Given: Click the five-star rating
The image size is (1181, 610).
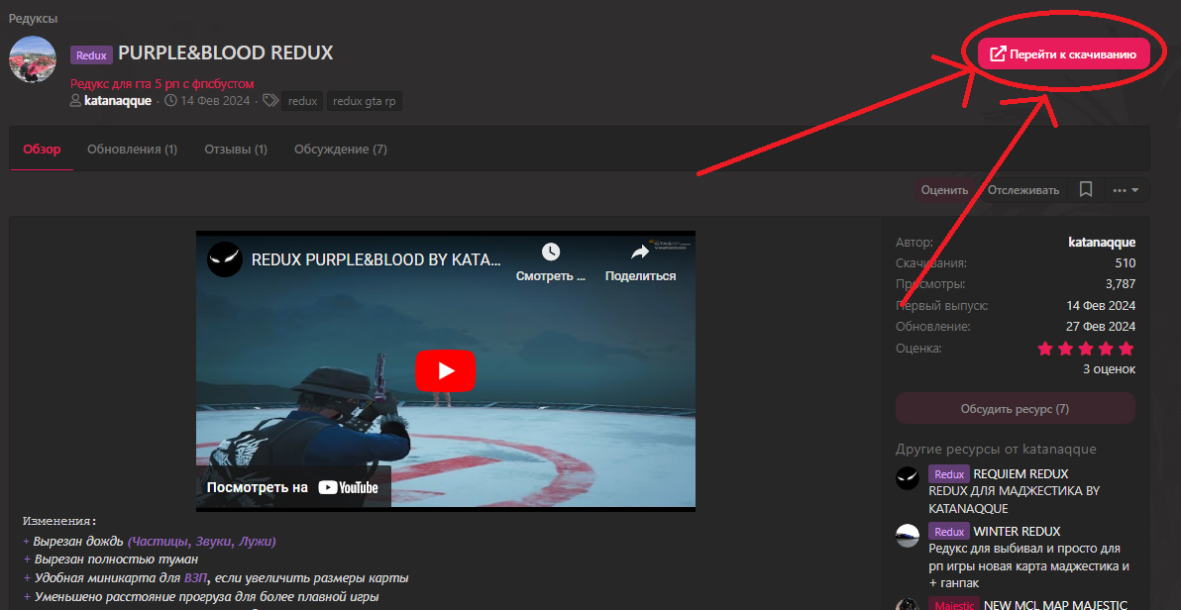Looking at the screenshot, I should point(1085,349).
